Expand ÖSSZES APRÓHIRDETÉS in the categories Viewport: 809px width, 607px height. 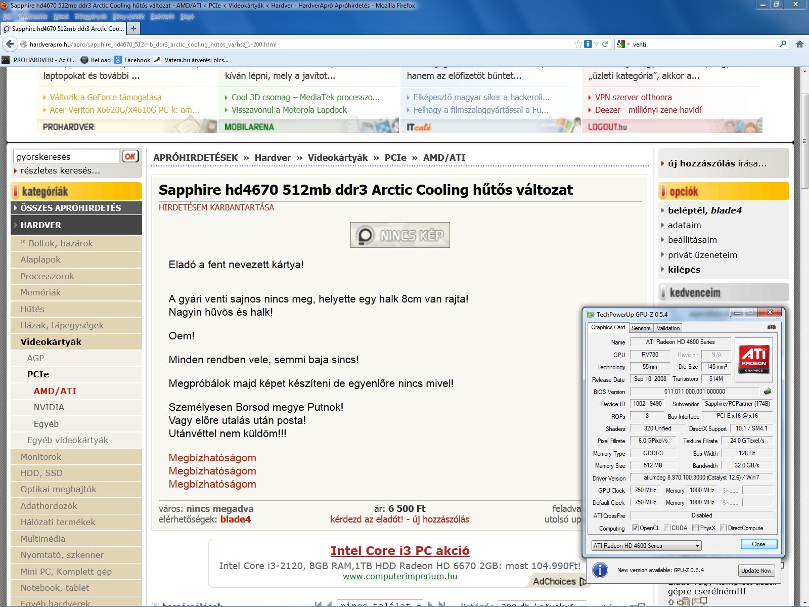click(76, 208)
